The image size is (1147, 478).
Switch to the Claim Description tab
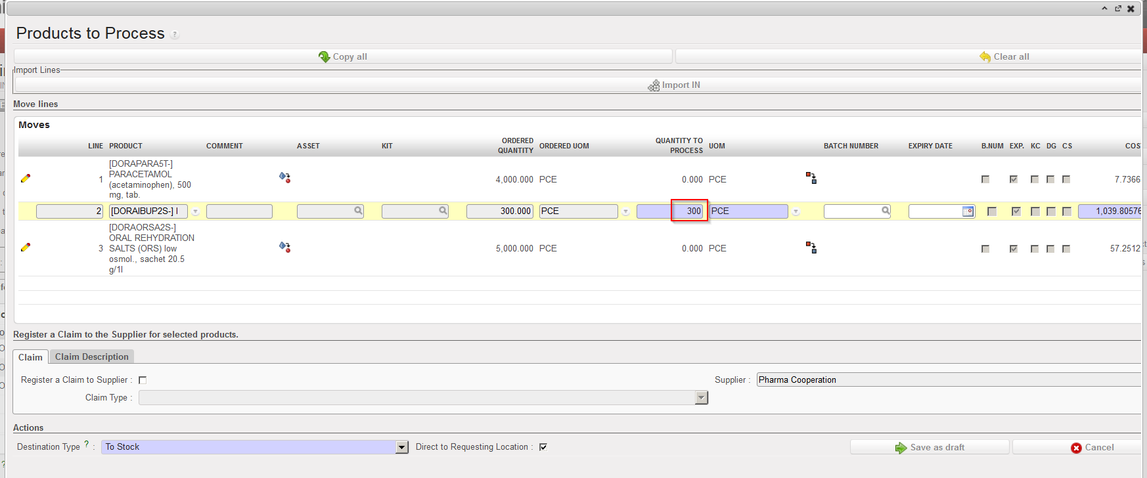[92, 357]
